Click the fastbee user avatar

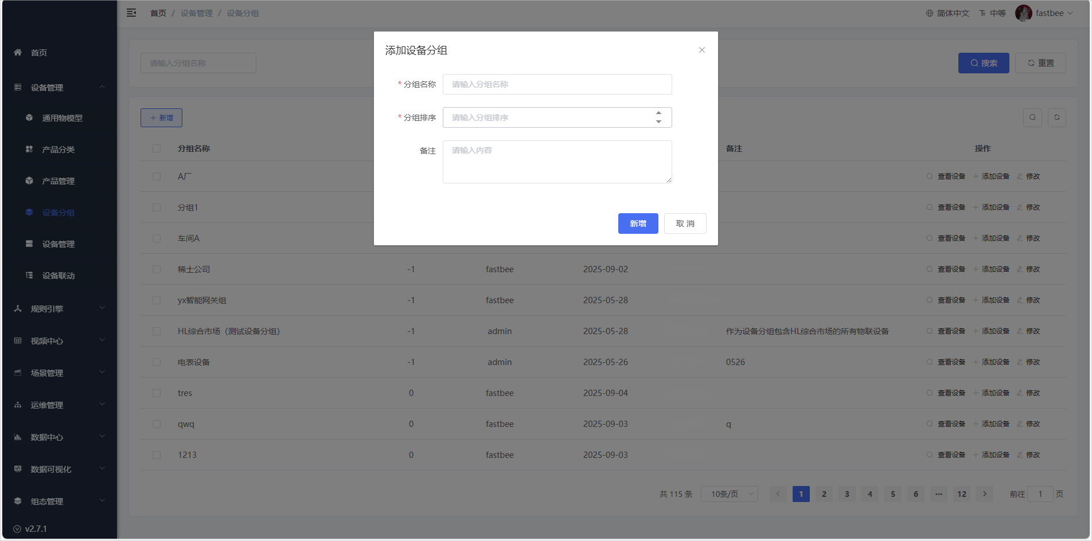pos(1023,13)
